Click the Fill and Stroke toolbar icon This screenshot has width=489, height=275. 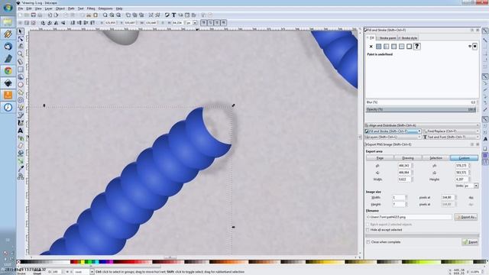(167, 15)
